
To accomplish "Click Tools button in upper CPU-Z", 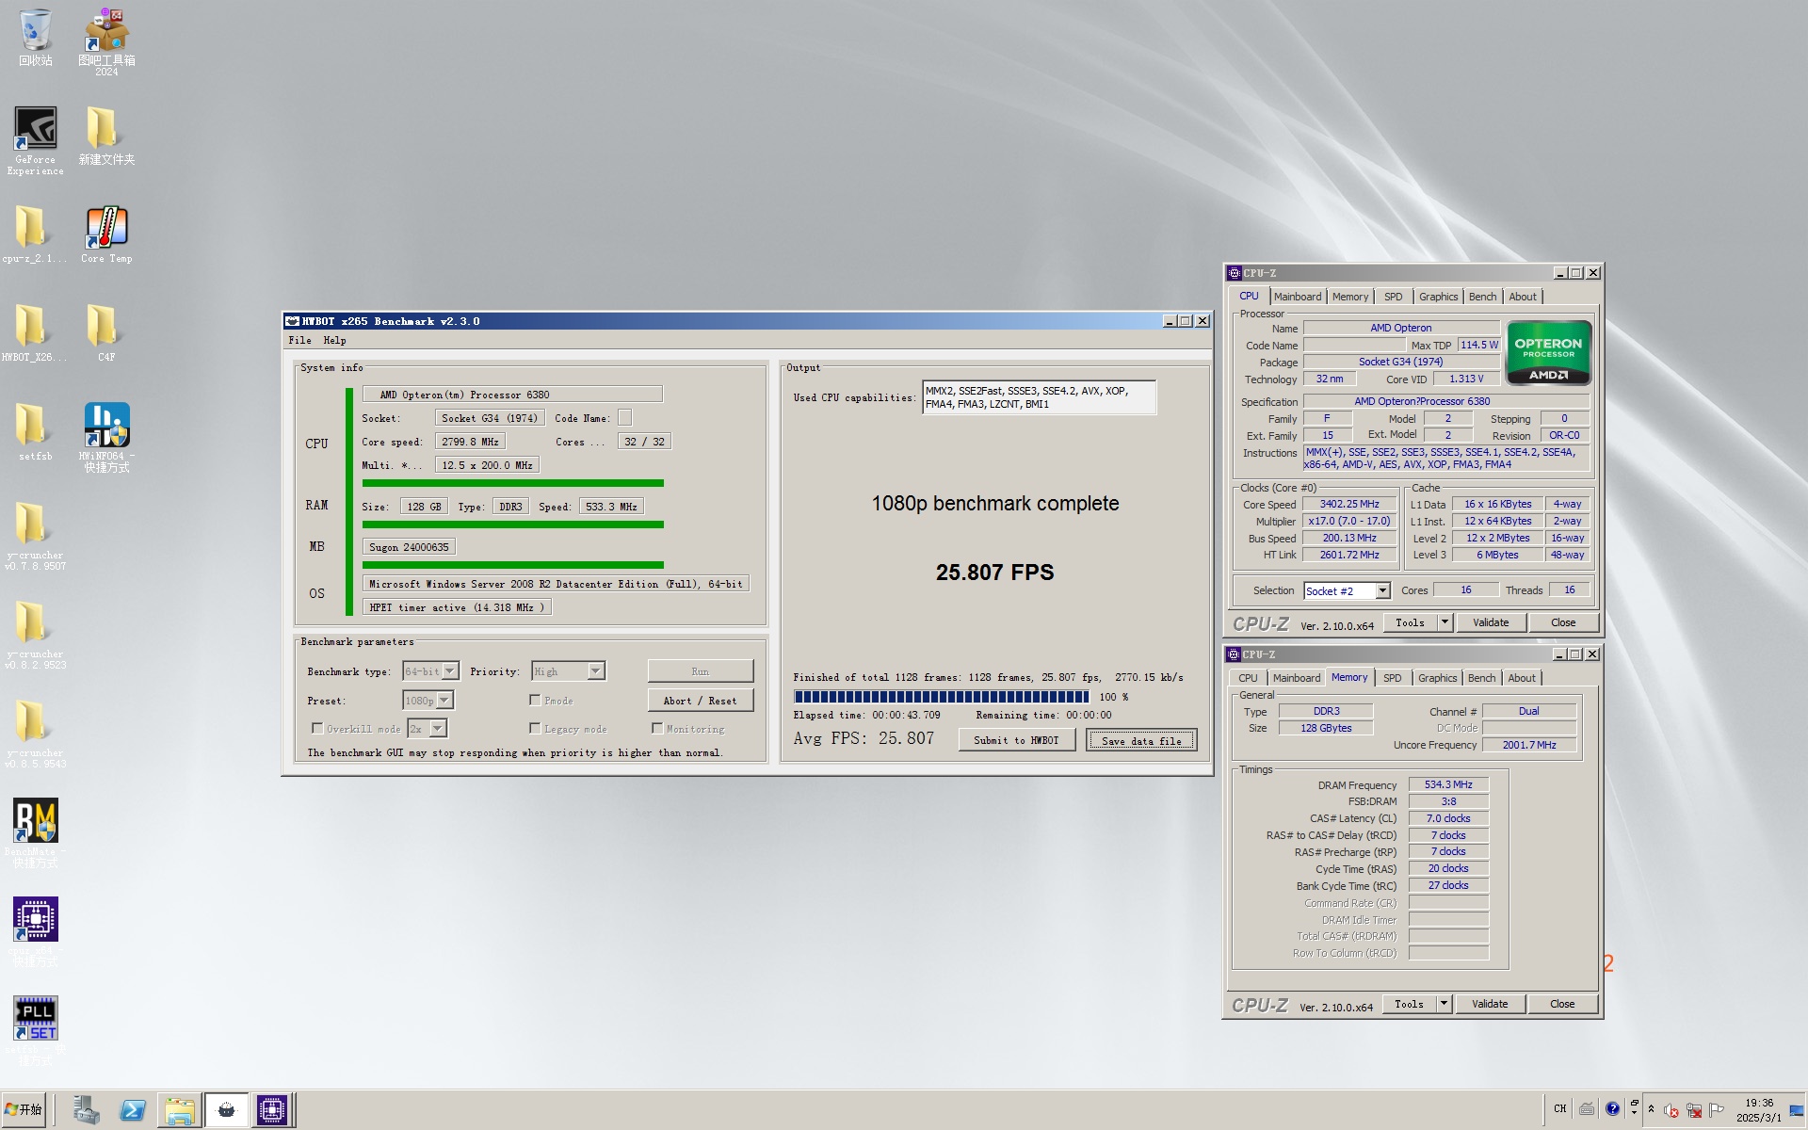I will [x=1410, y=622].
